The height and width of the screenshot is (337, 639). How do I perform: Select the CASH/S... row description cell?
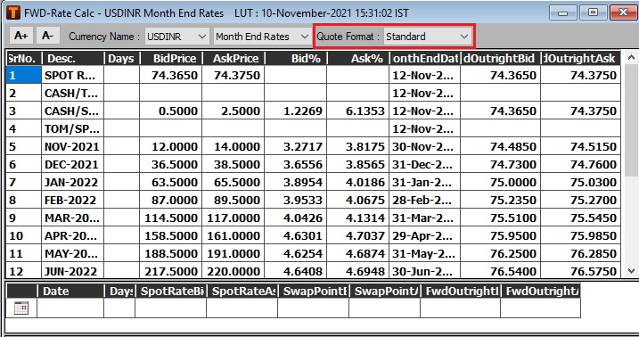tap(72, 111)
